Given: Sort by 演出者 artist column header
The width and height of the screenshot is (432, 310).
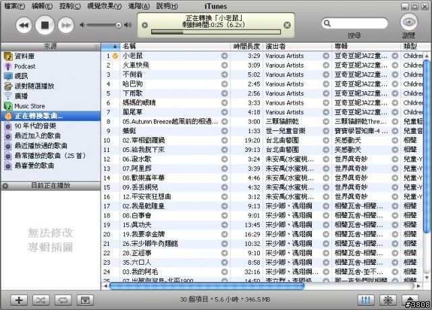Looking at the screenshot, I should coord(297,47).
